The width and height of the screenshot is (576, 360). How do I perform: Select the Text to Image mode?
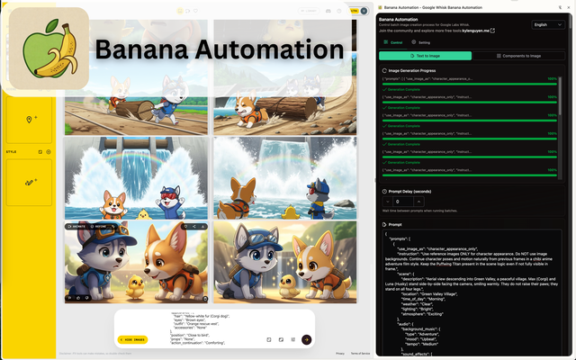tap(425, 56)
